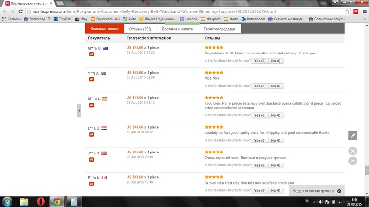This screenshot has width=369, height=207.
Task: Click No on the 'Nice Nice' review
Action: [x=275, y=86]
